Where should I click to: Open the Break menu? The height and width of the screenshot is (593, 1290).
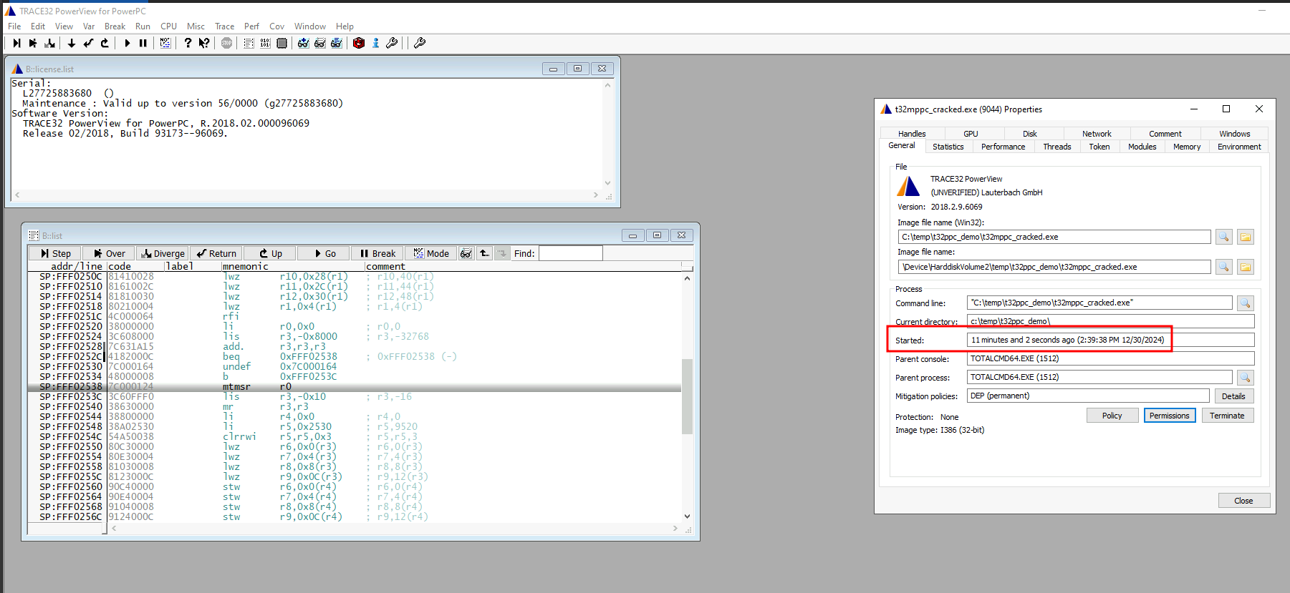[115, 26]
